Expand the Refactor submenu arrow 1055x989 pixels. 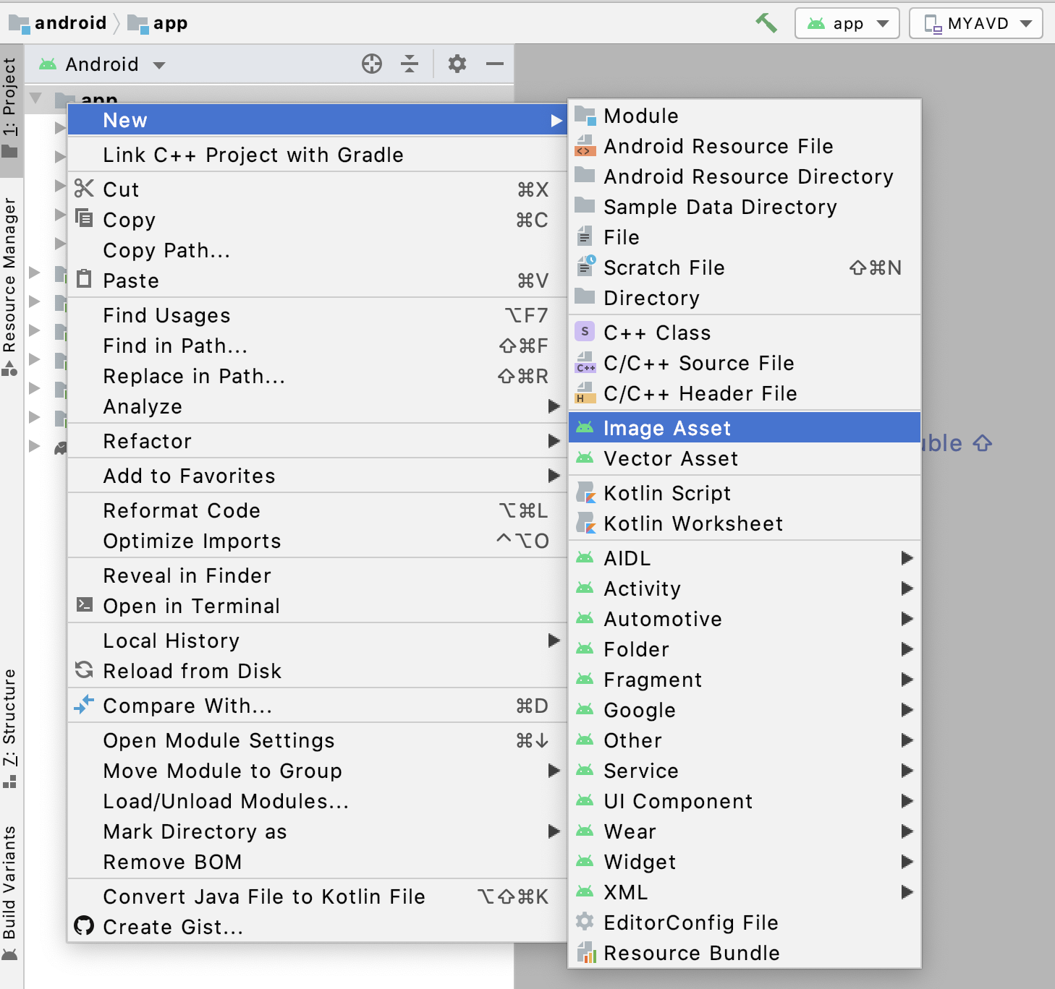554,441
